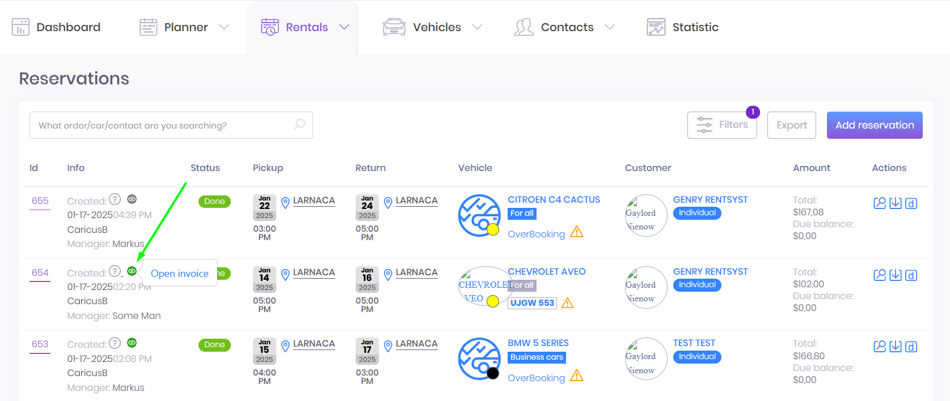Open the Contacts dropdown chevron
950x401 pixels.
pos(610,27)
